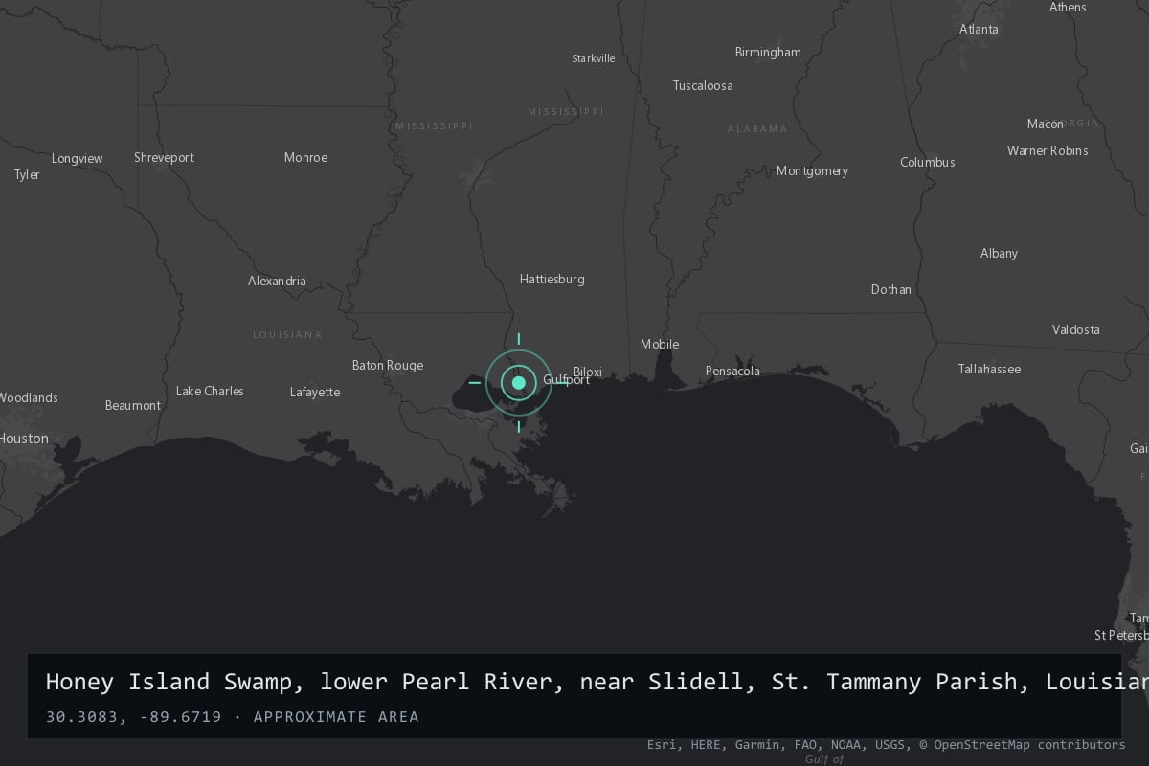1149x766 pixels.
Task: Click the Albany city label
Action: 999,253
